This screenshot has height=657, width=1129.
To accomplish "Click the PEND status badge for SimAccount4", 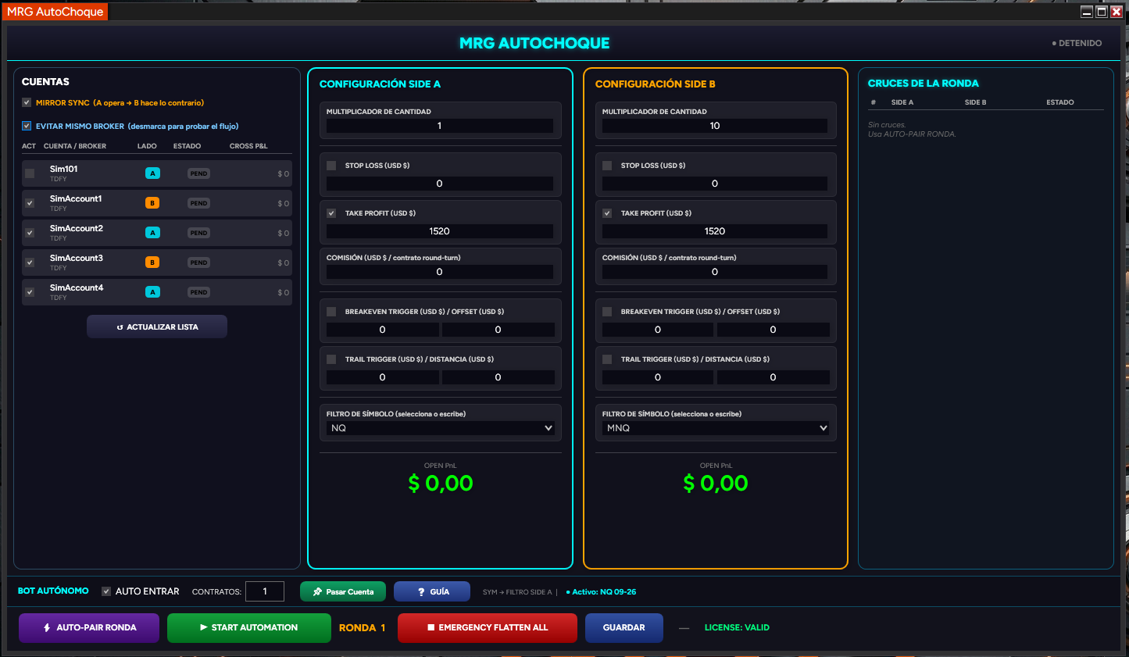I will click(x=198, y=292).
